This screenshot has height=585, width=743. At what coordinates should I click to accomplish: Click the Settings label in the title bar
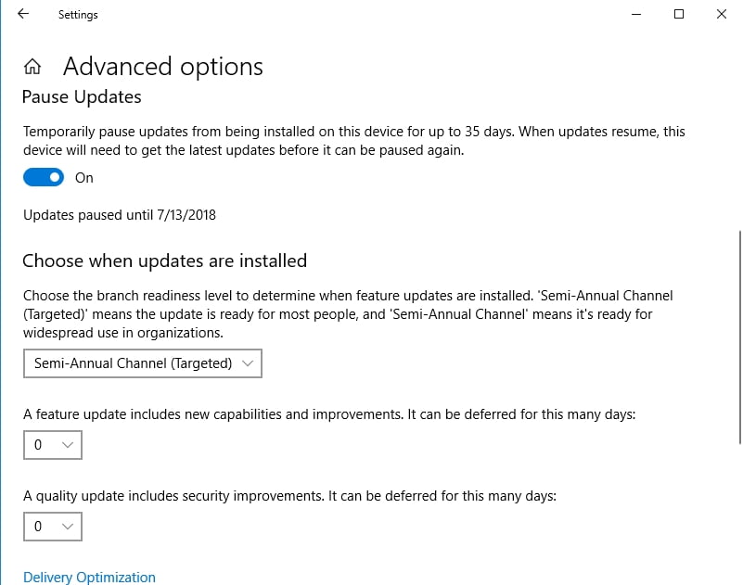tap(77, 14)
